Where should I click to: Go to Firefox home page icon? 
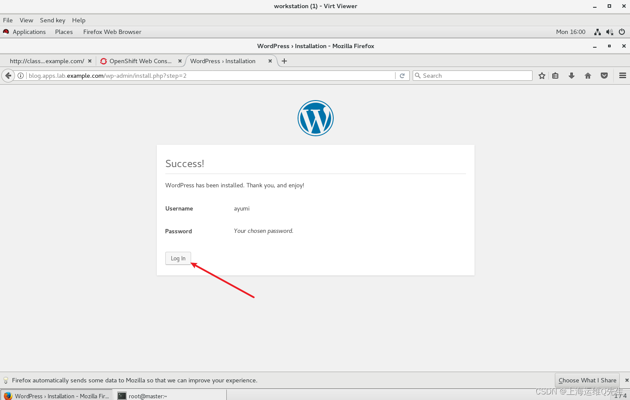[588, 76]
